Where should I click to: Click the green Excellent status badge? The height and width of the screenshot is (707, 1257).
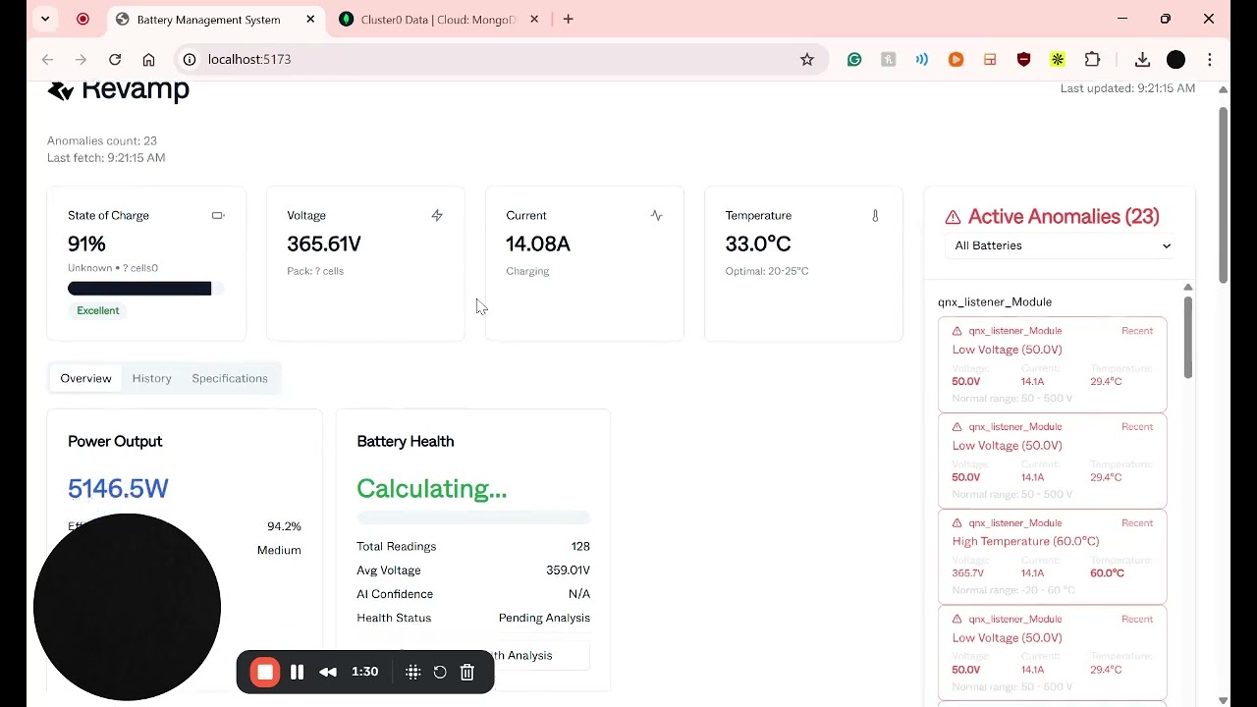98,311
